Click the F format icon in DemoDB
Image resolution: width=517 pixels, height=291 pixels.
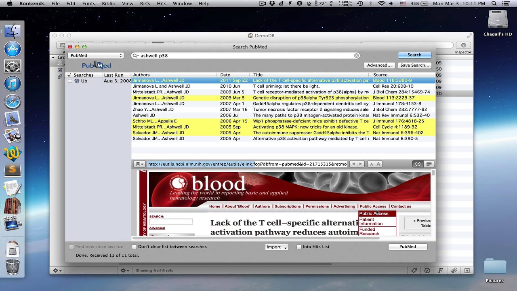tap(440, 270)
